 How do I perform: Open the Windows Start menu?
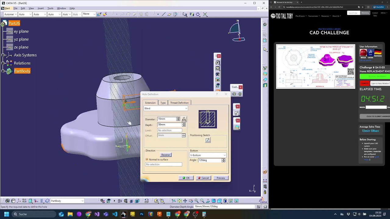coord(6,214)
